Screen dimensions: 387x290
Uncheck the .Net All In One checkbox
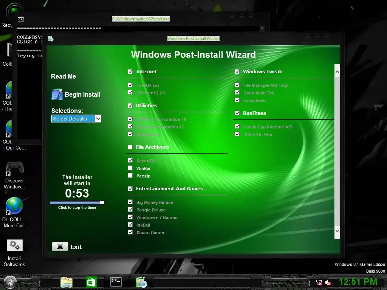tap(237, 134)
